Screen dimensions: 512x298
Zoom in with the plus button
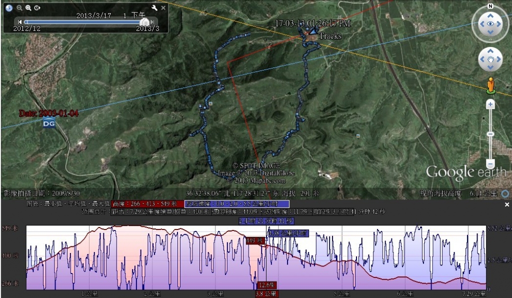pyautogui.click(x=490, y=104)
